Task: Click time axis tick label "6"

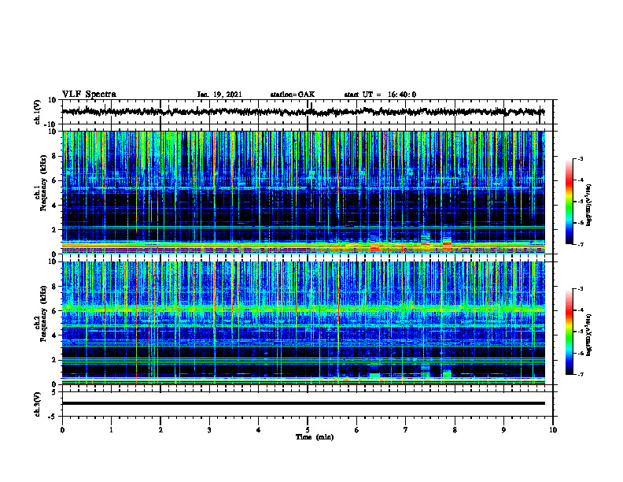Action: coord(357,430)
